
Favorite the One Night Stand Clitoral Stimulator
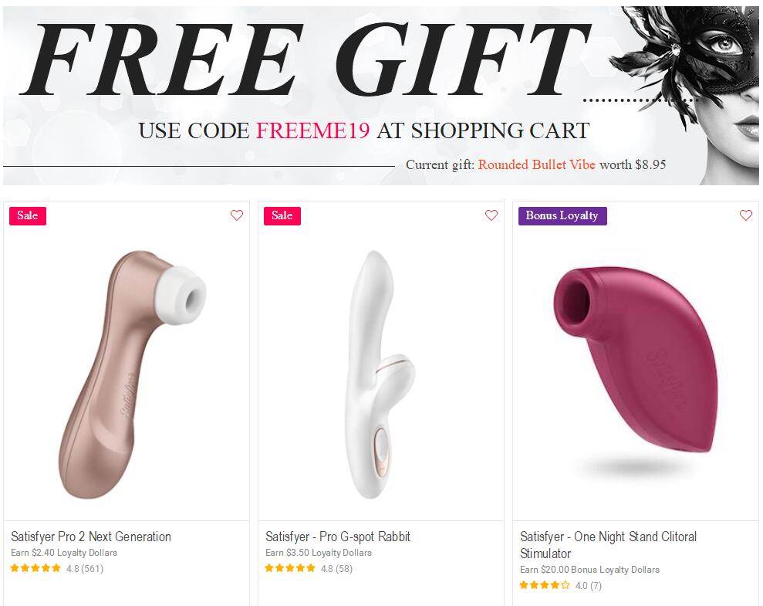point(745,215)
